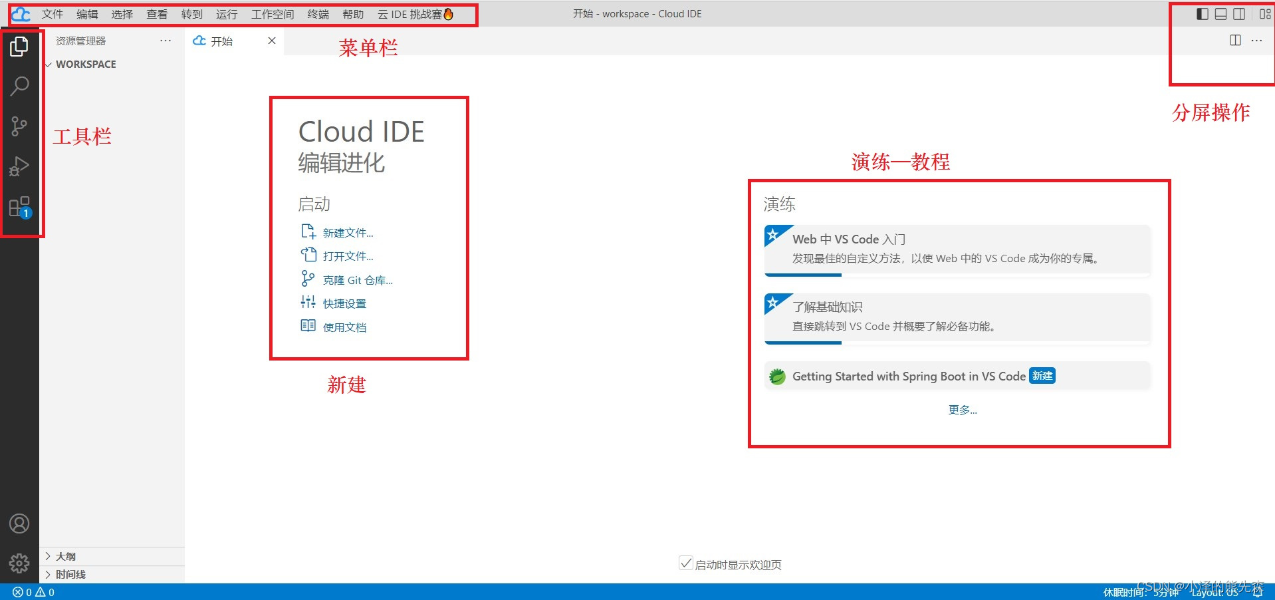This screenshot has height=600, width=1275.
Task: Click the 更多... link under 演练
Action: [963, 410]
